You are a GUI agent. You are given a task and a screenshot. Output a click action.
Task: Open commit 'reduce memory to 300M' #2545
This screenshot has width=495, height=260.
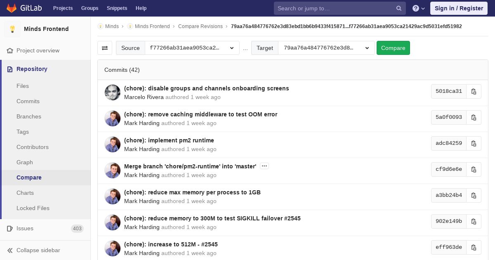coord(212,218)
